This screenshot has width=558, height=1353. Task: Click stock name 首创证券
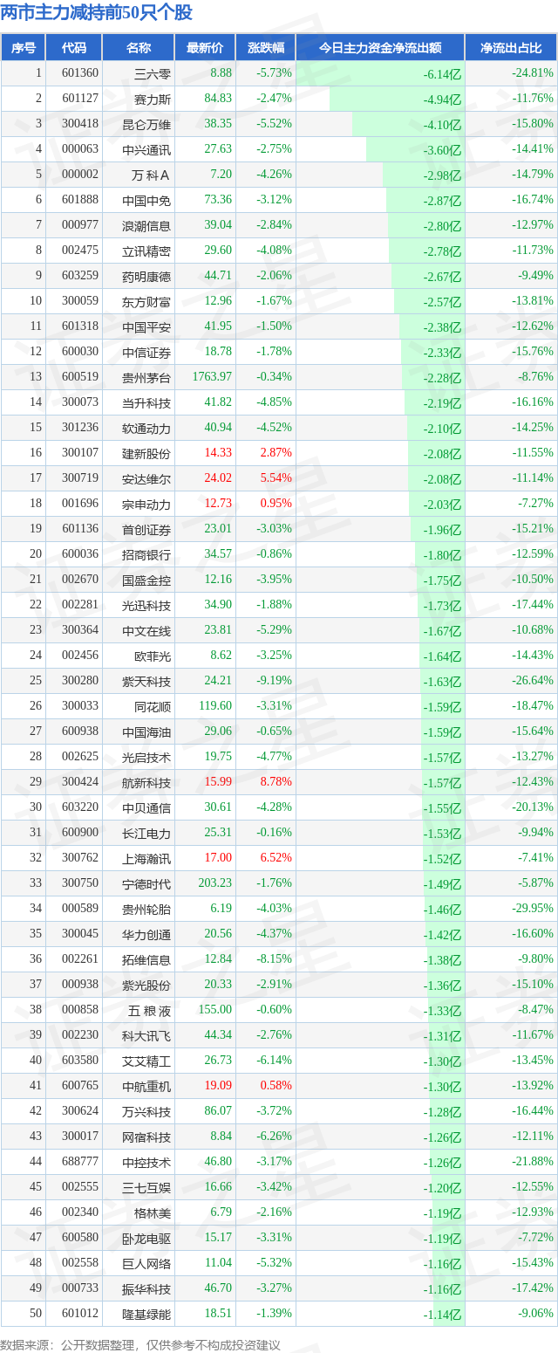click(146, 529)
